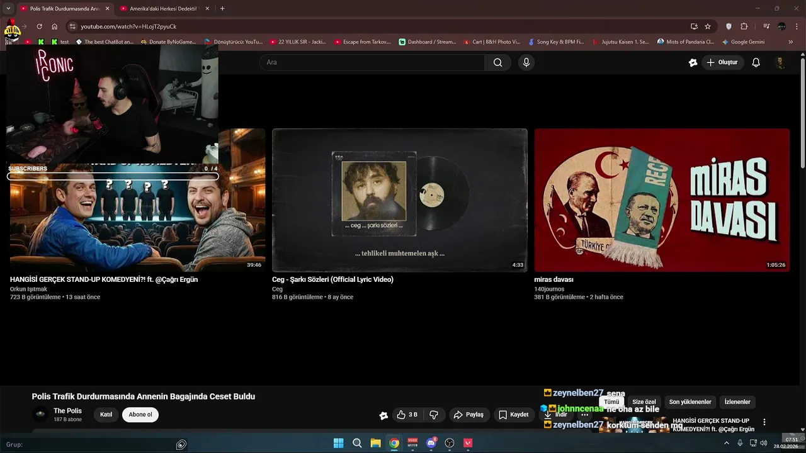Click The Polis channel avatar
Viewport: 806px width, 453px height.
coord(40,414)
